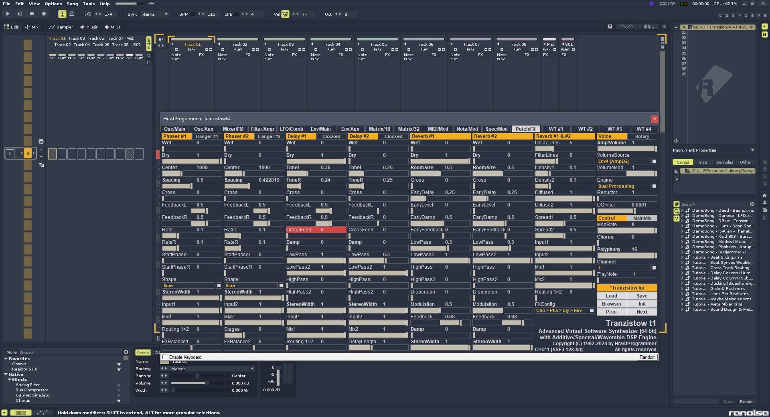Switch to the Mix view
The height and width of the screenshot is (417, 770).
pyautogui.click(x=32, y=27)
